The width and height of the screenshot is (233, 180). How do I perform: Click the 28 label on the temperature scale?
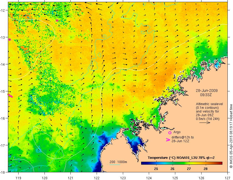205,169
